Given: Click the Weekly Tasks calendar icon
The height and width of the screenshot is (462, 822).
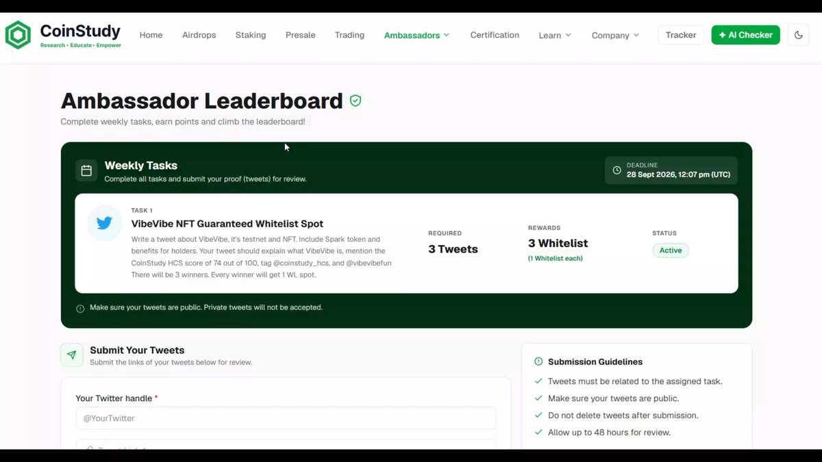Looking at the screenshot, I should [x=86, y=171].
